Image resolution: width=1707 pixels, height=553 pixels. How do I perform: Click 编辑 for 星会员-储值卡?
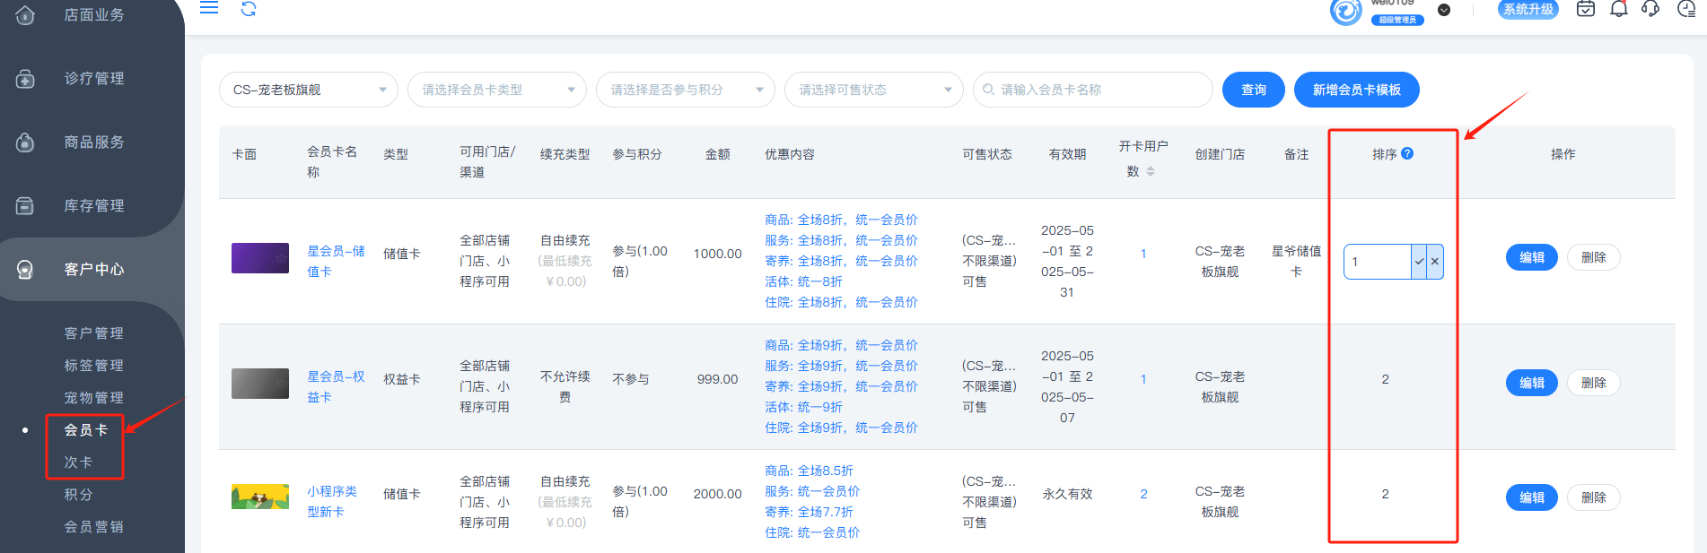[1532, 257]
